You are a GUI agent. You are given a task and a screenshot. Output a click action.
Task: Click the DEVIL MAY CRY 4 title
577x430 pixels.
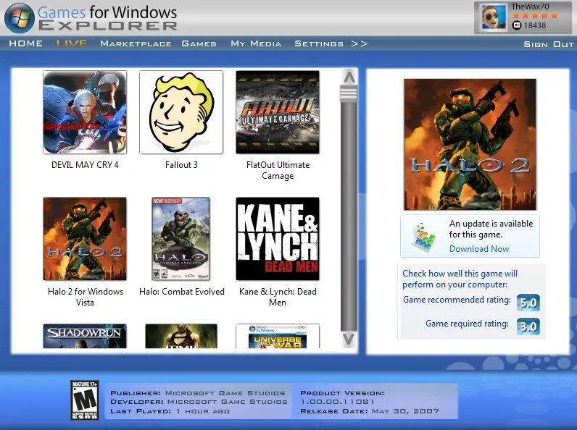(x=85, y=164)
